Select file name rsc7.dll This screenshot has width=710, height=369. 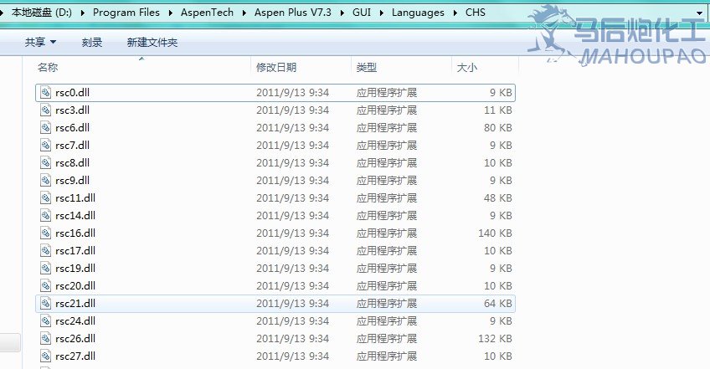point(73,146)
